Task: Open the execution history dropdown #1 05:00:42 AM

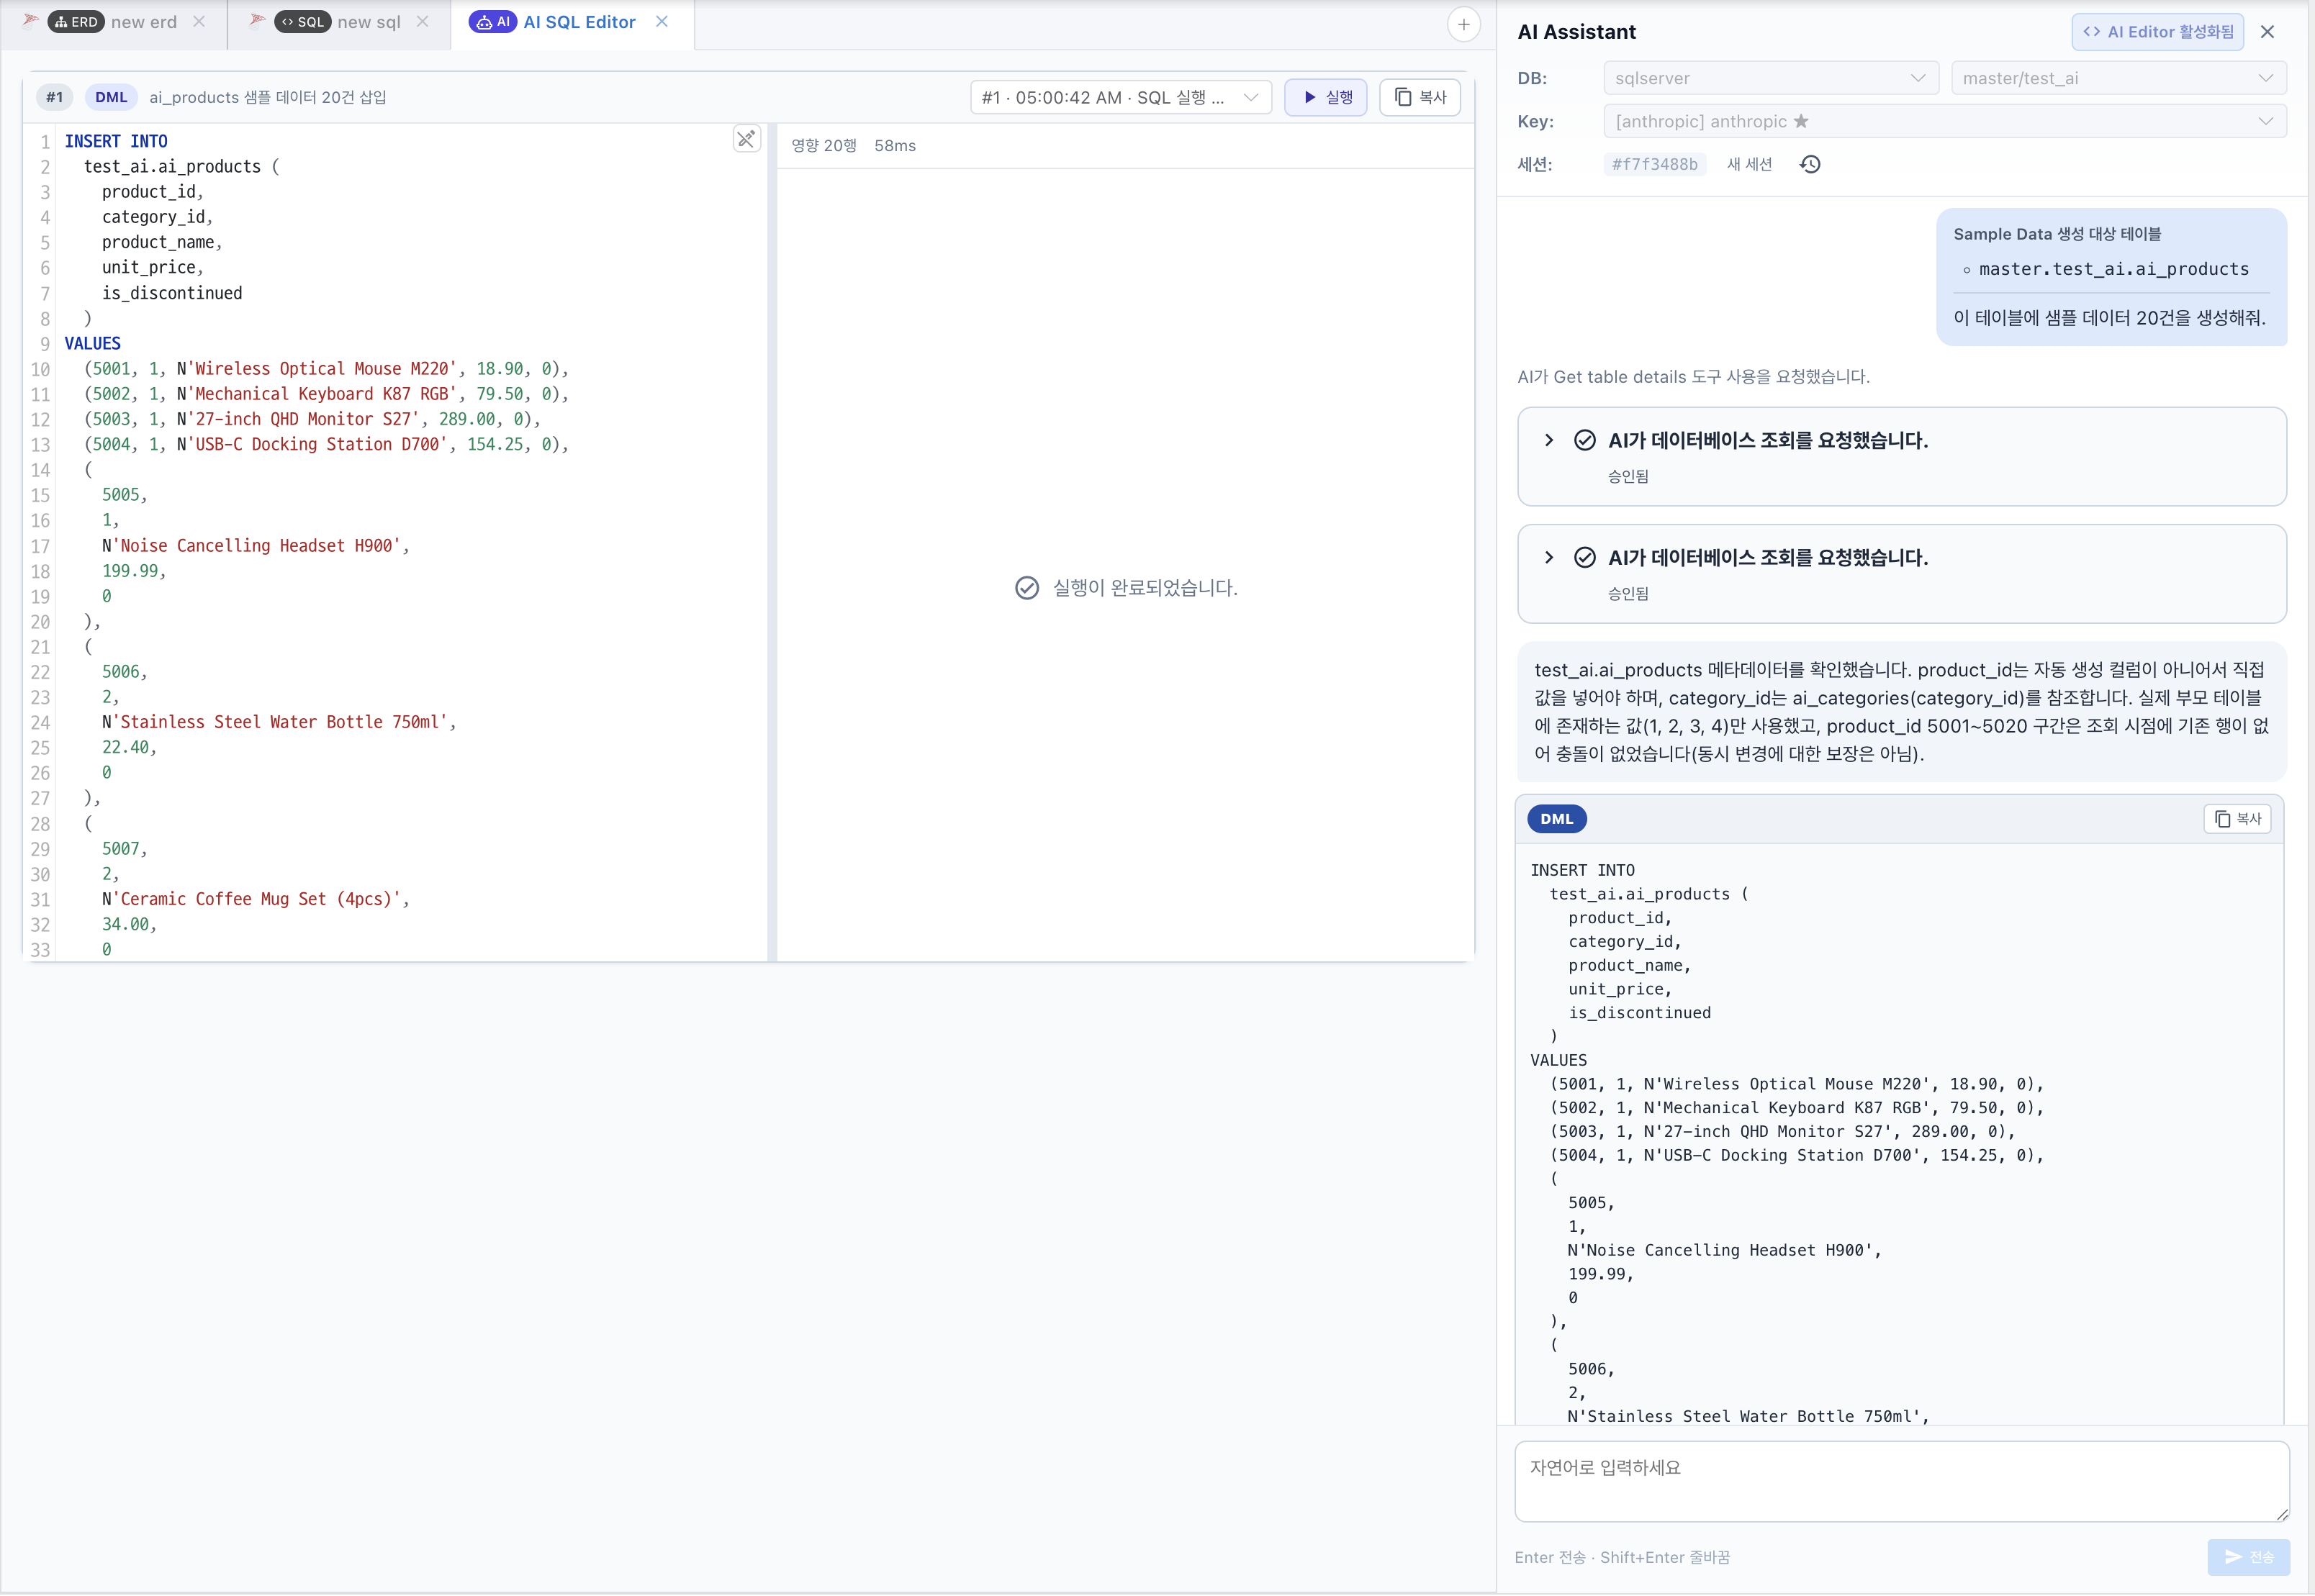Action: [x=1119, y=97]
